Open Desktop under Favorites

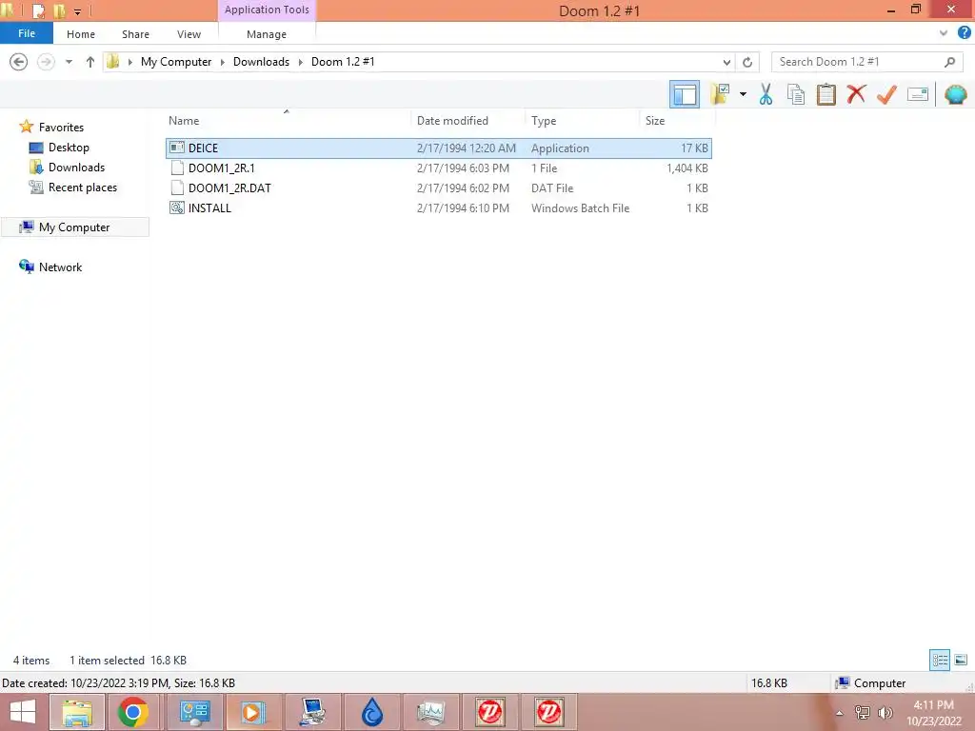(69, 148)
